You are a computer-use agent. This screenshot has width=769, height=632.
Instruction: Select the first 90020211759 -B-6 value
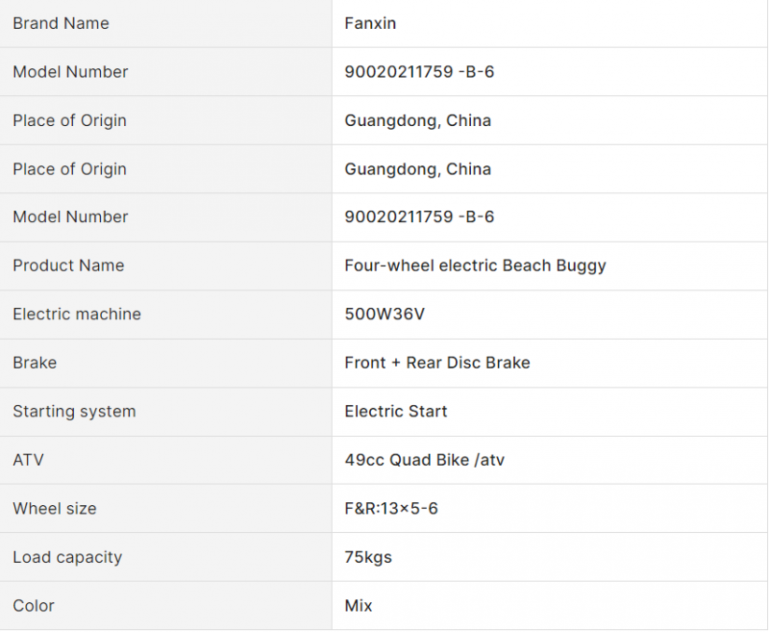coord(419,71)
